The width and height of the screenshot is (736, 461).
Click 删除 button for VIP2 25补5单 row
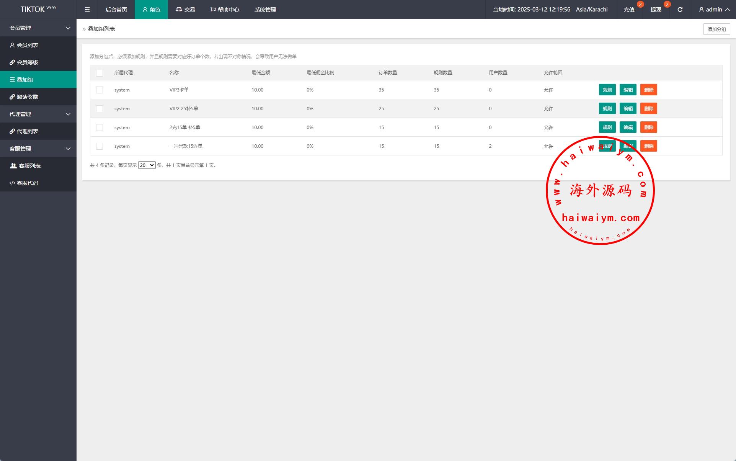click(648, 109)
